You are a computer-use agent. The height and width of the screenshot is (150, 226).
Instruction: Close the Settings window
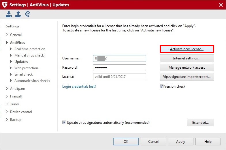click(221, 5)
